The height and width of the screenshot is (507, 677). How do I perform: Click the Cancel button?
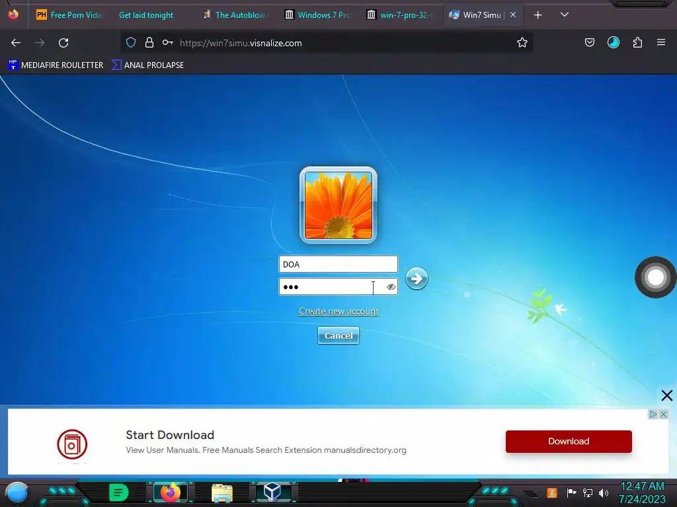click(x=338, y=335)
